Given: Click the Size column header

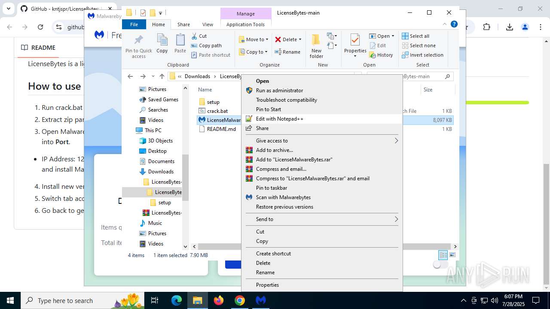Looking at the screenshot, I should (x=437, y=89).
